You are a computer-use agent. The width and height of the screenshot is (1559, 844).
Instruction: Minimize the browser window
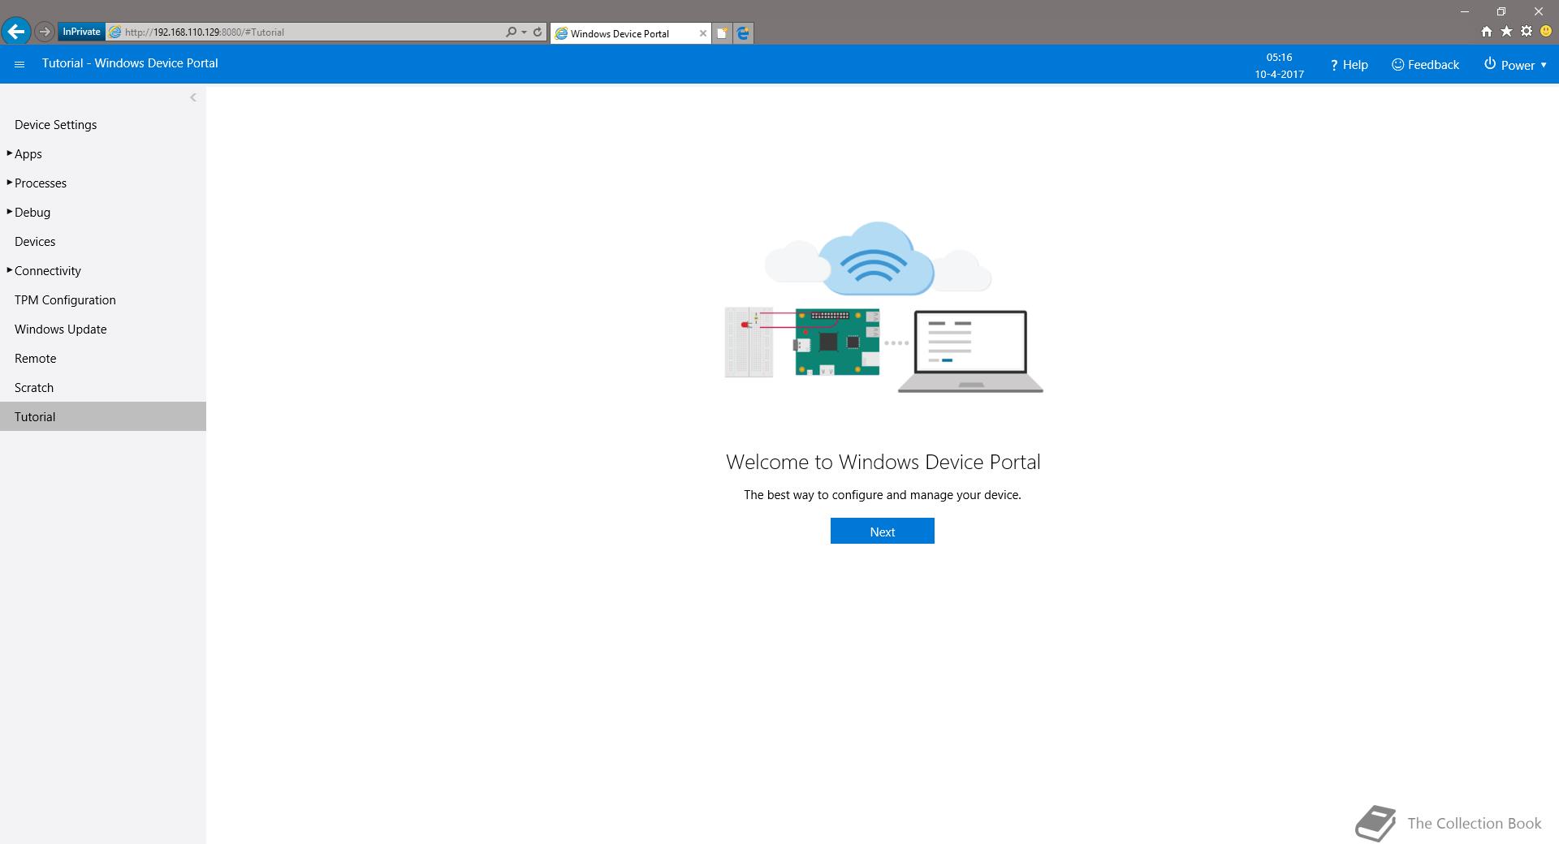(1465, 11)
